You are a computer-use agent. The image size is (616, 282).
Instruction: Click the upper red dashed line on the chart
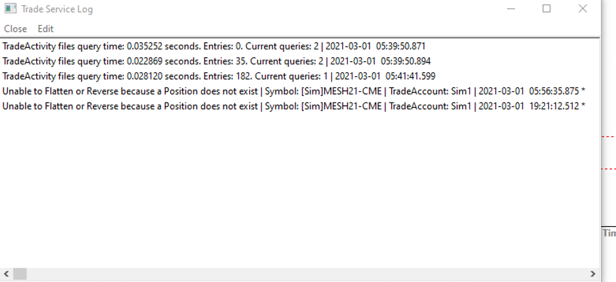coord(609,137)
